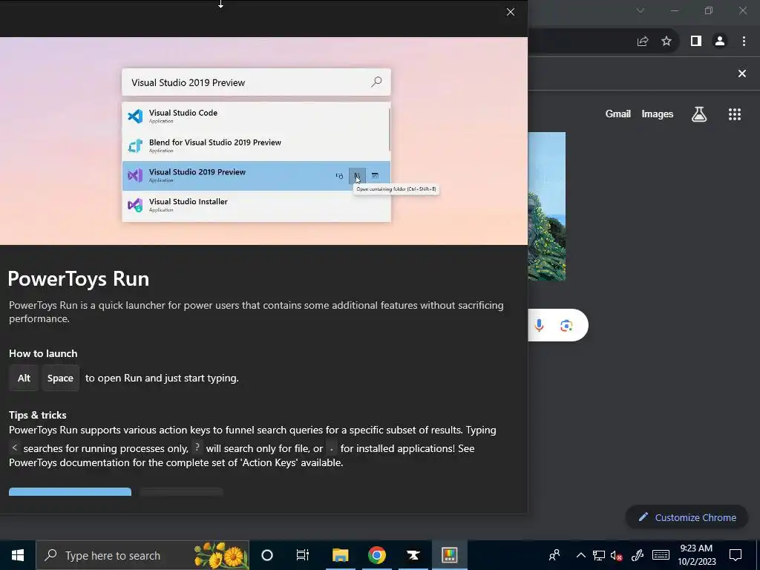Click the Google Doodle image
The width and height of the screenshot is (760, 570).
547,206
